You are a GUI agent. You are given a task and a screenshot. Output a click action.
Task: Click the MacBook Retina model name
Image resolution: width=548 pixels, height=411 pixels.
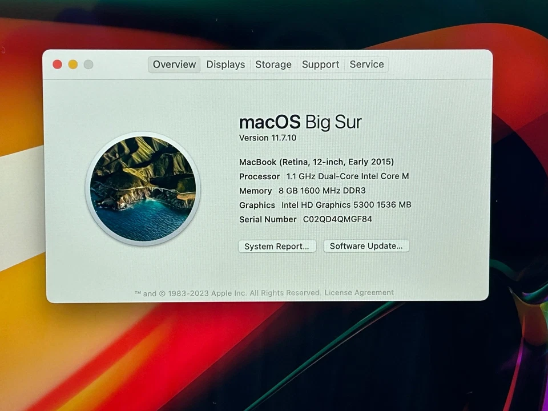316,162
